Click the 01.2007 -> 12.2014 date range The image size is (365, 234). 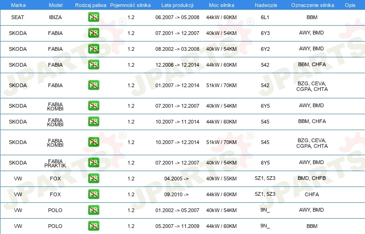point(177,85)
